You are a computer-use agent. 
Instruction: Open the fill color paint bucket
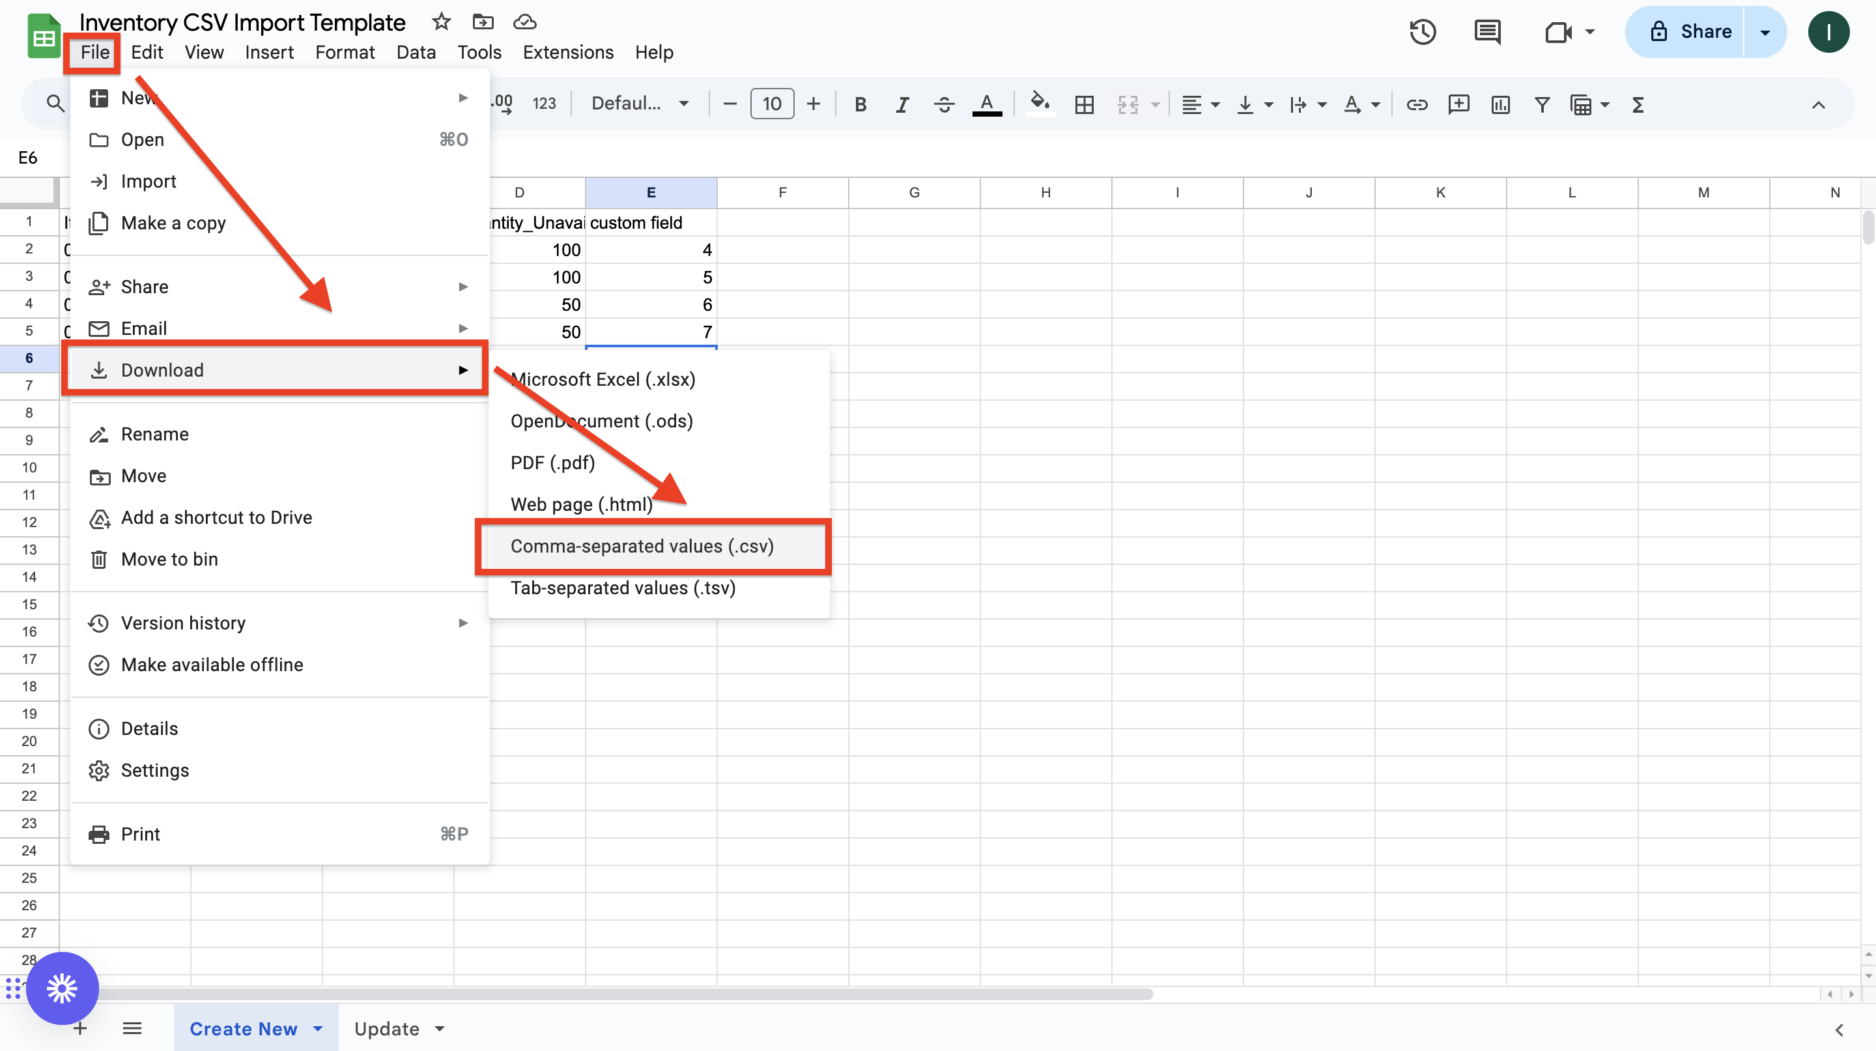[x=1039, y=104]
